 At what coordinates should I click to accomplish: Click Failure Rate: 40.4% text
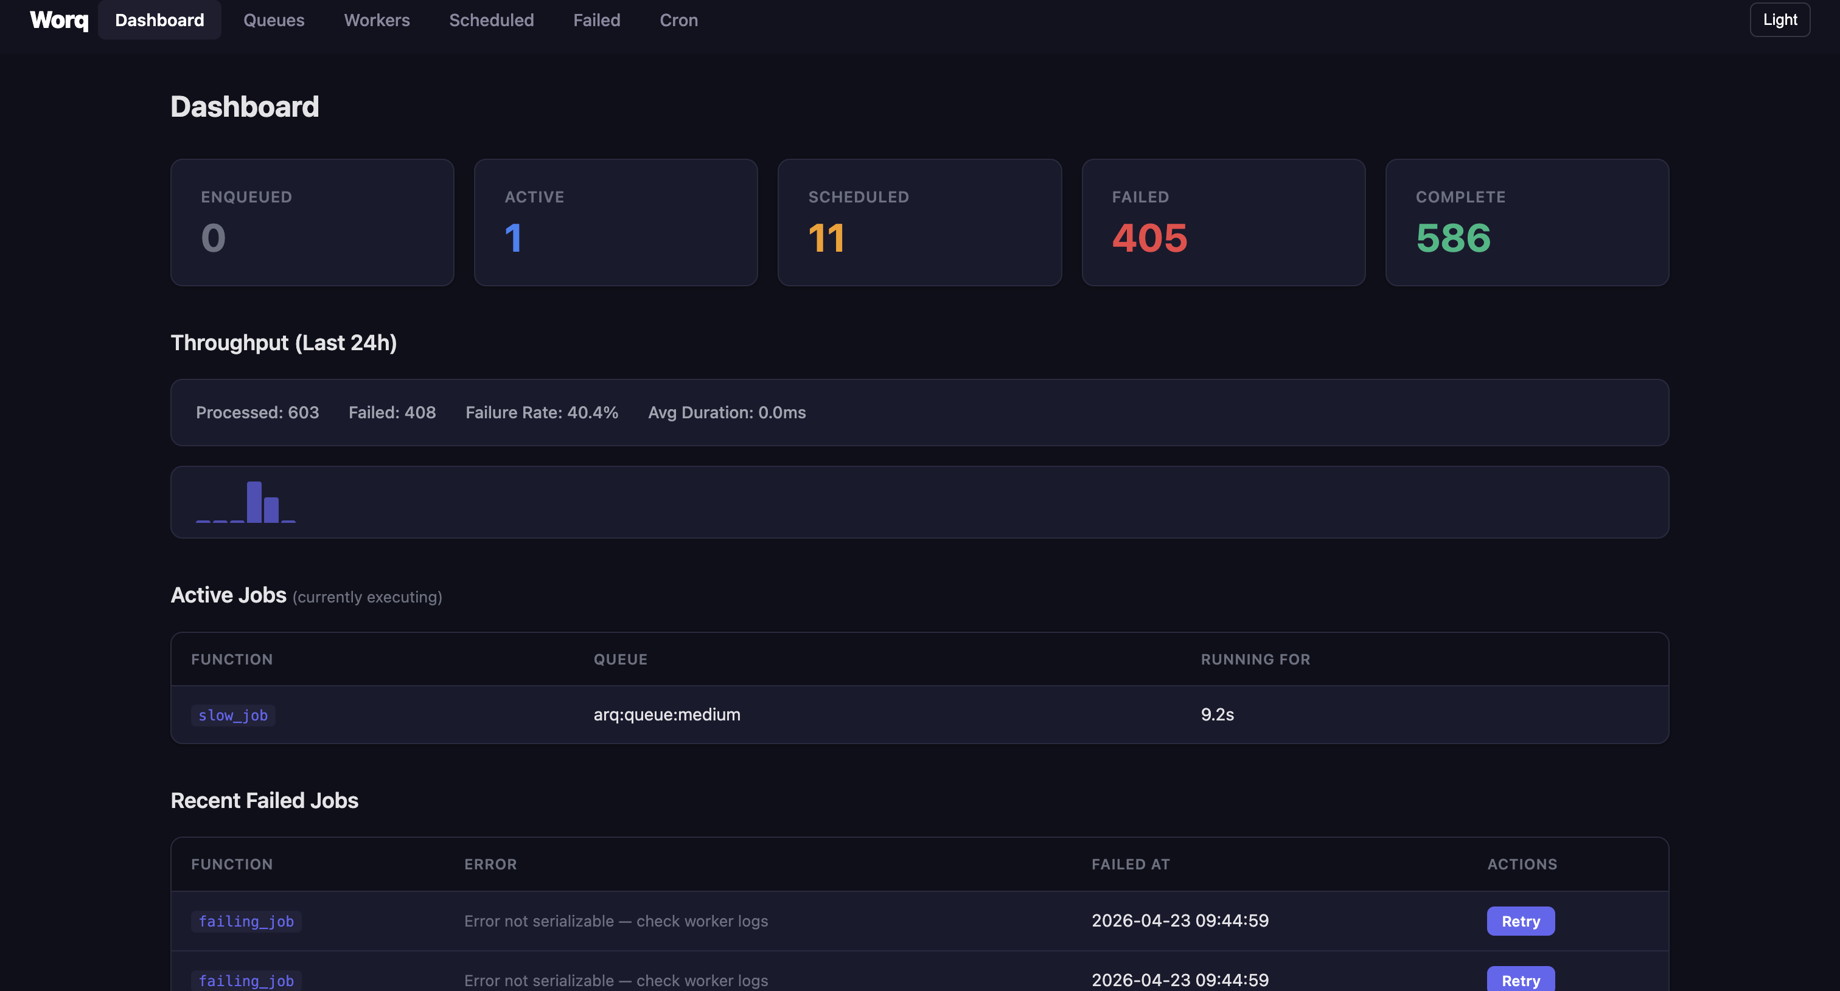542,412
